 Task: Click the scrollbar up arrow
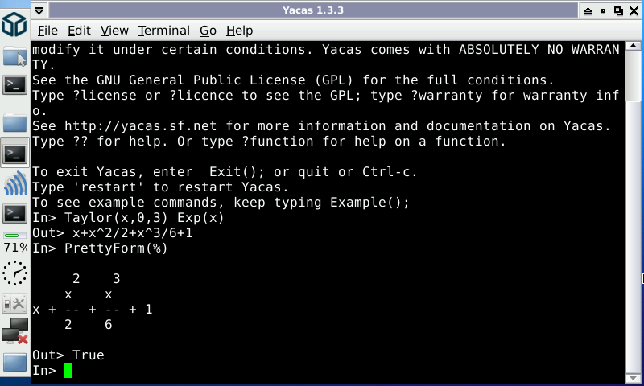[633, 46]
